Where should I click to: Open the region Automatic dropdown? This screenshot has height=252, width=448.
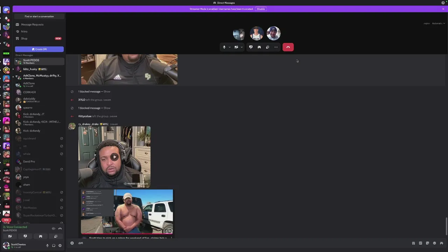coord(438,23)
